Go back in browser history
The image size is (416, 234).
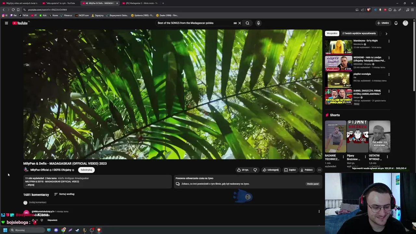click(4, 10)
